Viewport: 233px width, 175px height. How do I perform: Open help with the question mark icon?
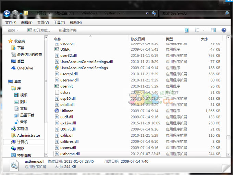point(224,30)
